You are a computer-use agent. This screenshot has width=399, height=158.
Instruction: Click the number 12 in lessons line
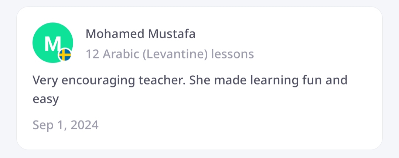(x=92, y=54)
